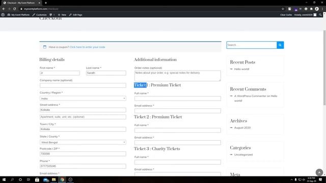Open the Uncategorized category link

click(243, 155)
